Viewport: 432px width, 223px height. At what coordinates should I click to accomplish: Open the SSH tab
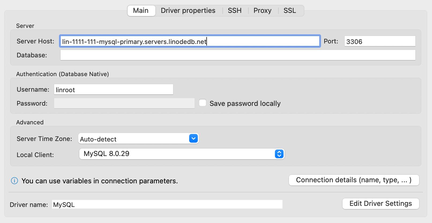pos(234,10)
